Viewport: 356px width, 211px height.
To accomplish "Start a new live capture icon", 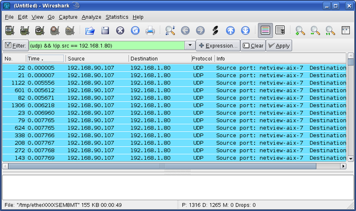I will tap(39, 31).
